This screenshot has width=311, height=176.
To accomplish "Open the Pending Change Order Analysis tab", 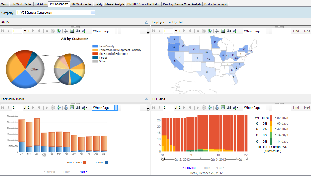I will [x=182, y=4].
